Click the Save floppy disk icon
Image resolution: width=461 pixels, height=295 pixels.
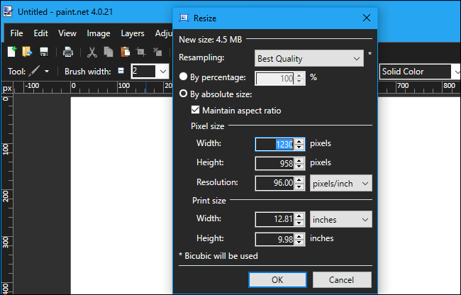(44, 52)
